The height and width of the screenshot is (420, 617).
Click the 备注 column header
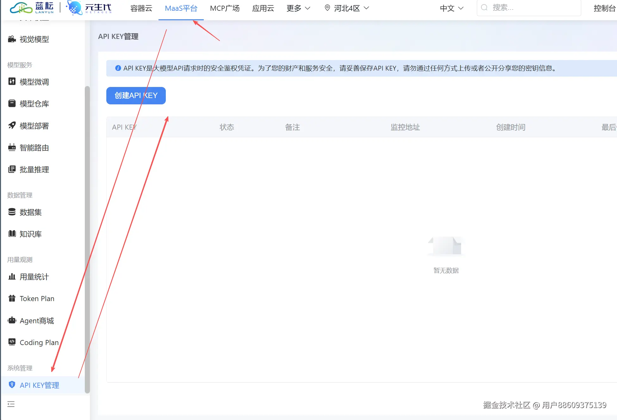click(292, 127)
